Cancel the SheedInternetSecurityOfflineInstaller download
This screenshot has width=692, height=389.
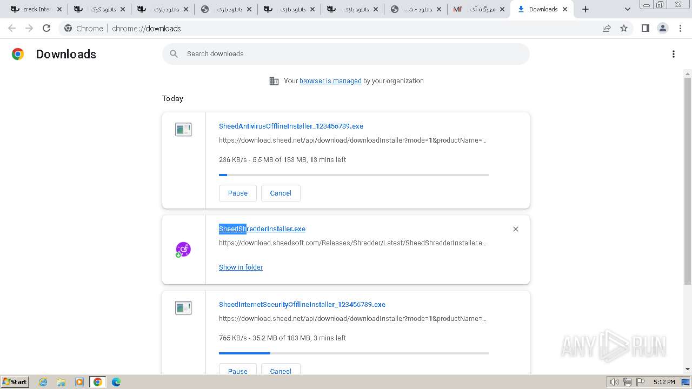coord(281,370)
